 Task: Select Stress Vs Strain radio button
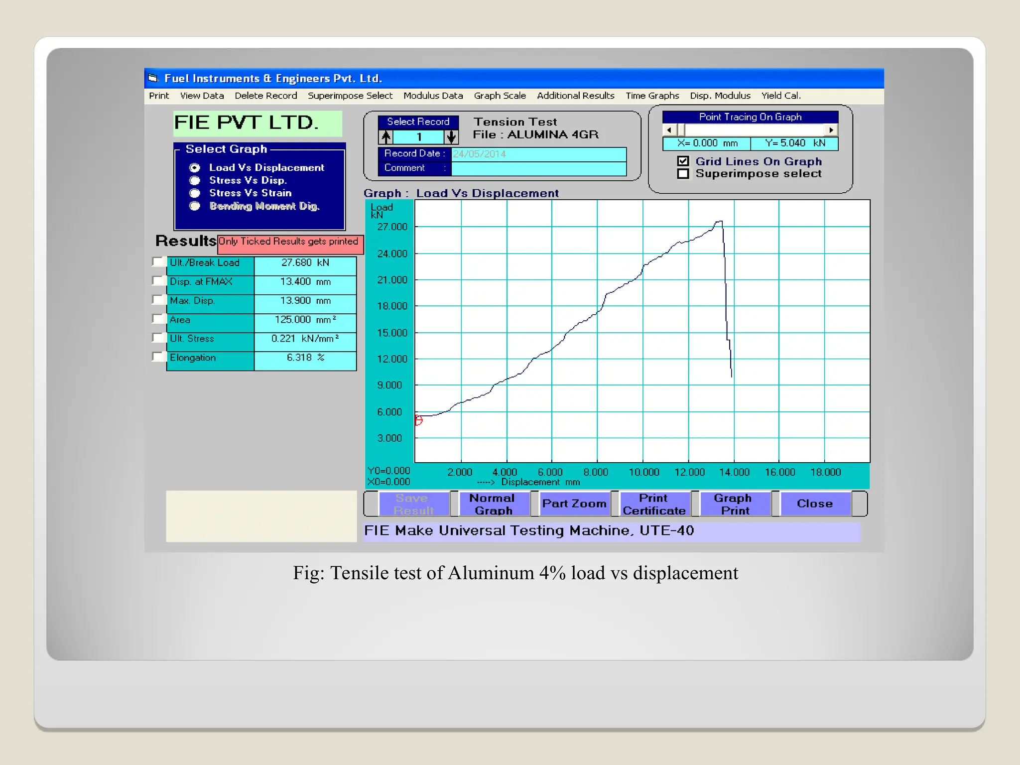point(195,193)
